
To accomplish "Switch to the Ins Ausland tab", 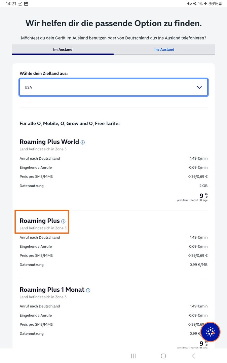I will click(x=164, y=49).
